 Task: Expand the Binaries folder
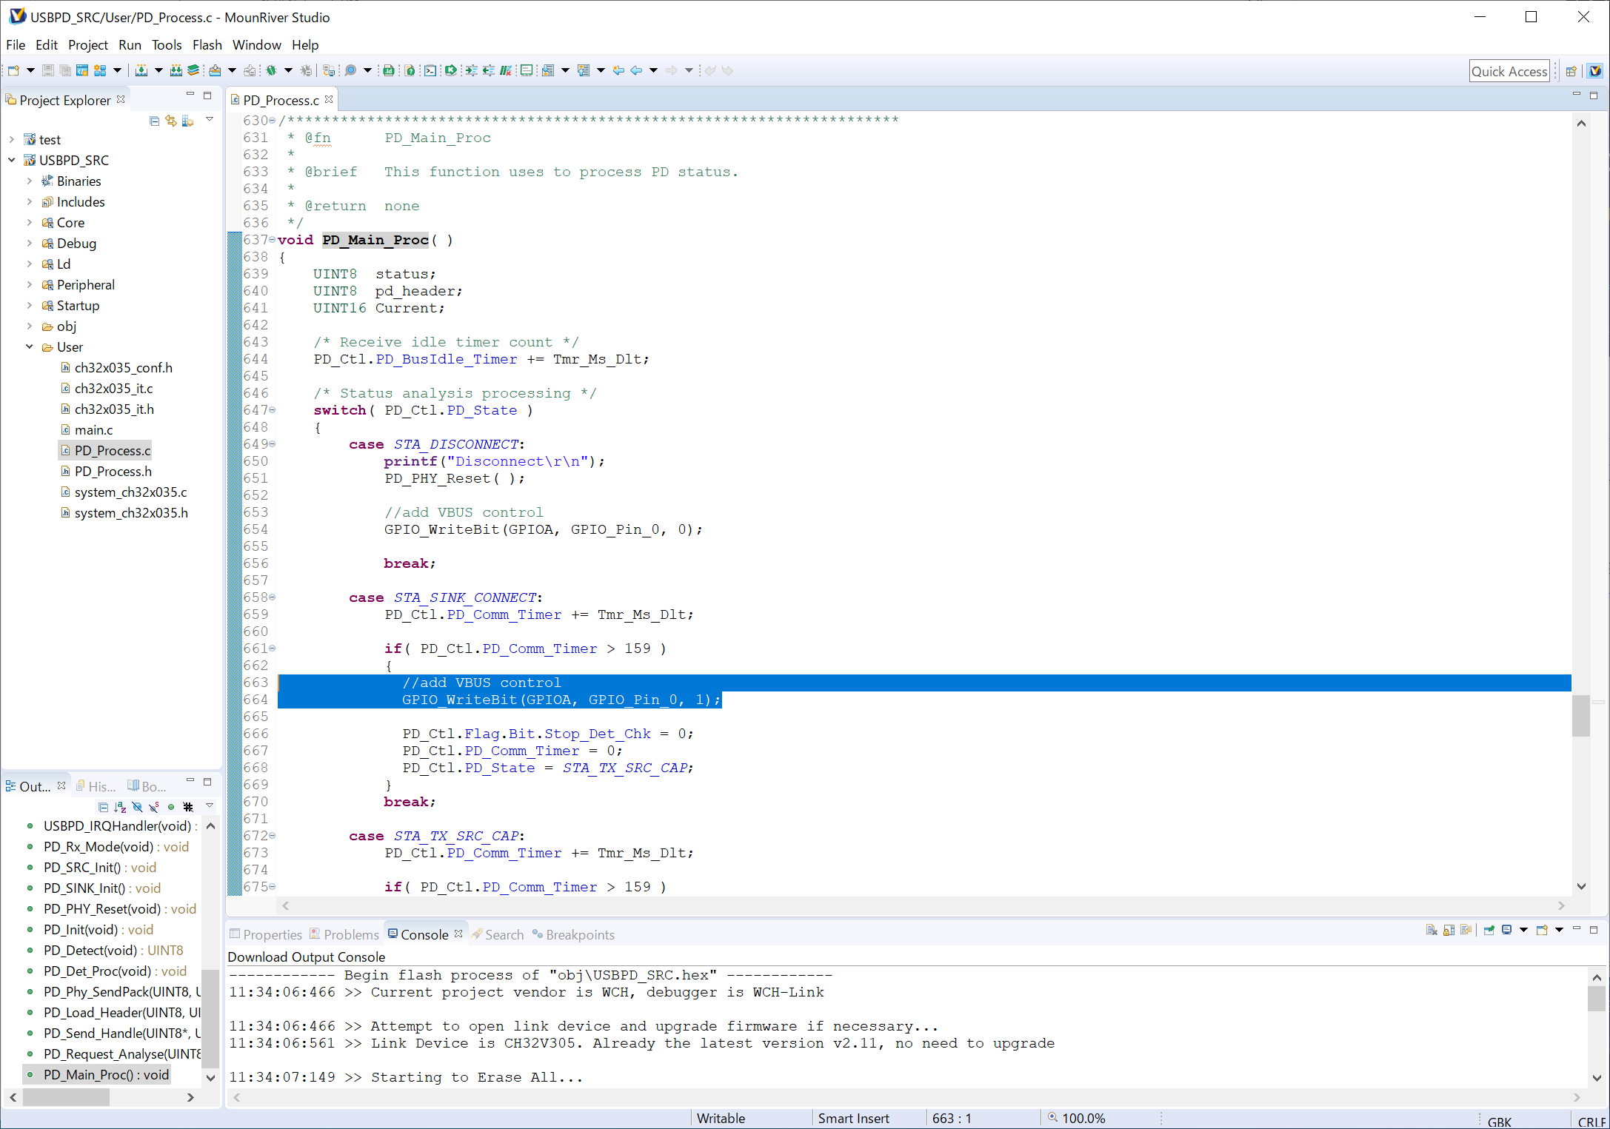point(30,181)
